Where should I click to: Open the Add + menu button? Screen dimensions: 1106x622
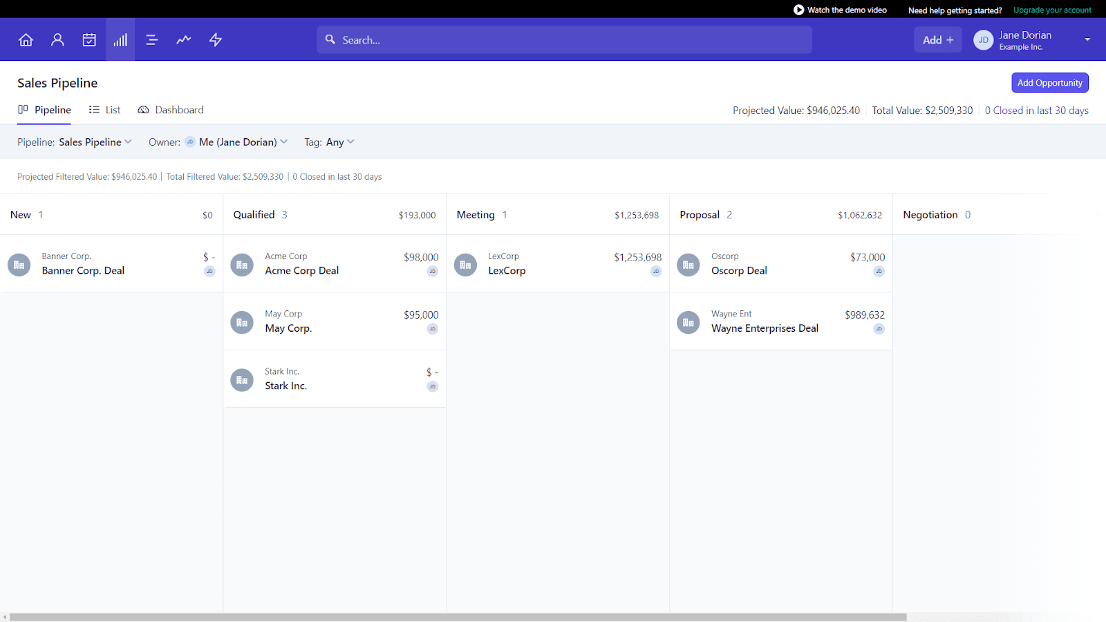pyautogui.click(x=937, y=39)
